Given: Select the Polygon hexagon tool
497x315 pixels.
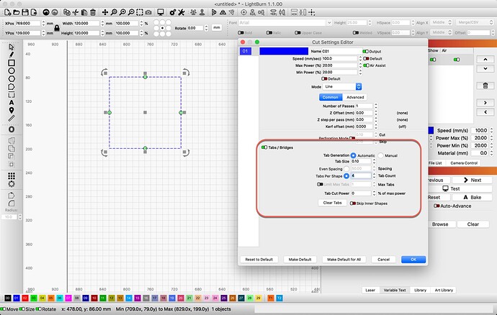Looking at the screenshot, I should click(12, 79).
